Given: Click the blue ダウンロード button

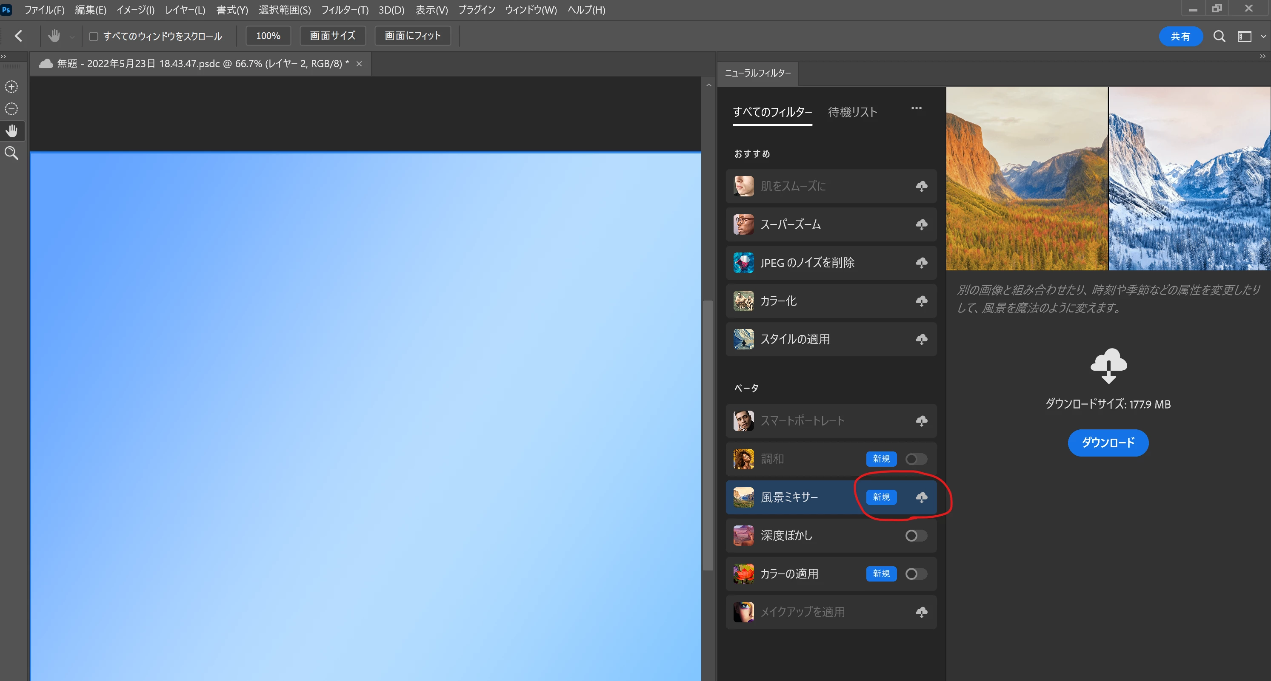Looking at the screenshot, I should [x=1108, y=443].
